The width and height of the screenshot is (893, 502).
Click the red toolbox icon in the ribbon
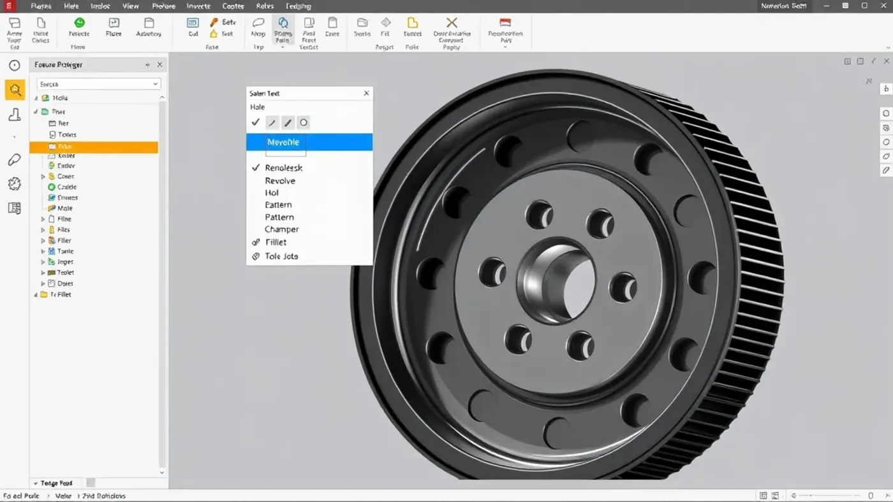tap(505, 23)
